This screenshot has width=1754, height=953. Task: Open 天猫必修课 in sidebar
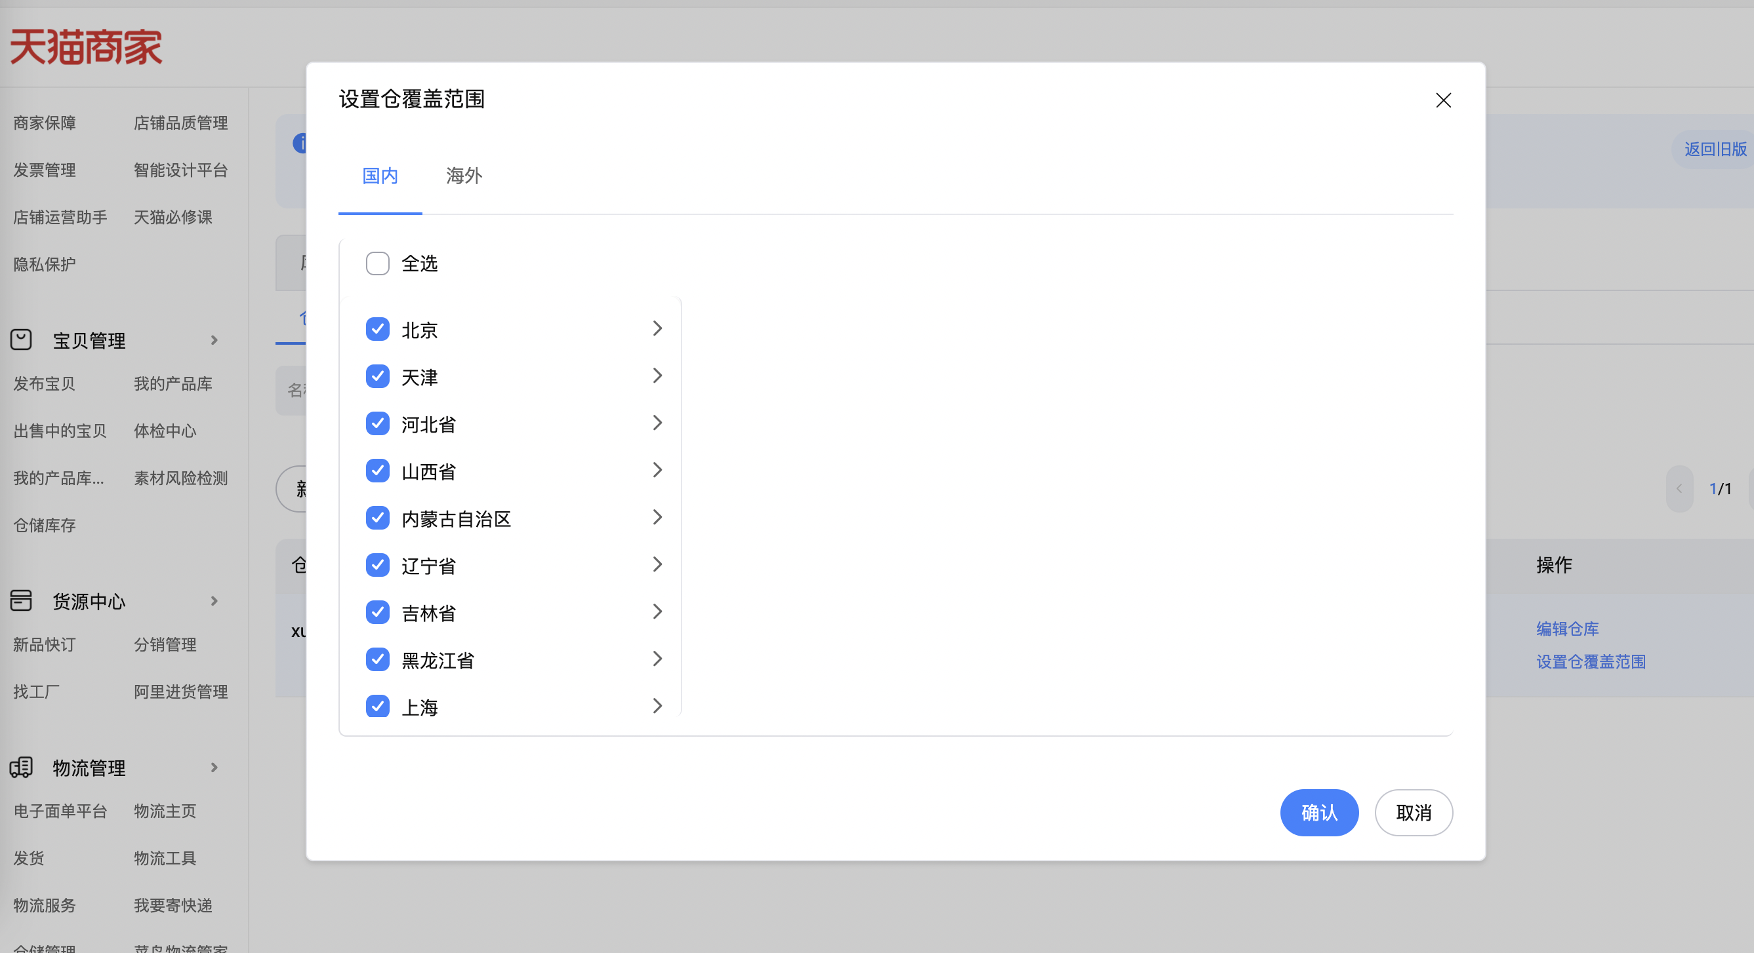(x=173, y=217)
